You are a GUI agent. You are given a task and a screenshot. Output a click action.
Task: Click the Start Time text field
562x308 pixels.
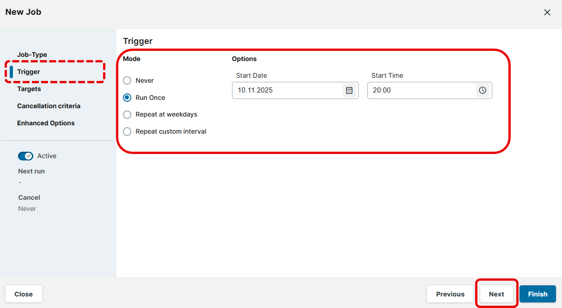click(x=421, y=90)
